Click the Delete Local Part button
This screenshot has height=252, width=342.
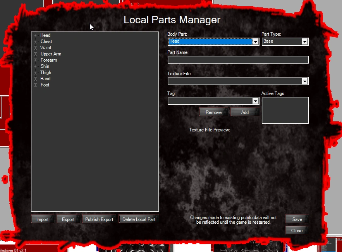(x=138, y=219)
